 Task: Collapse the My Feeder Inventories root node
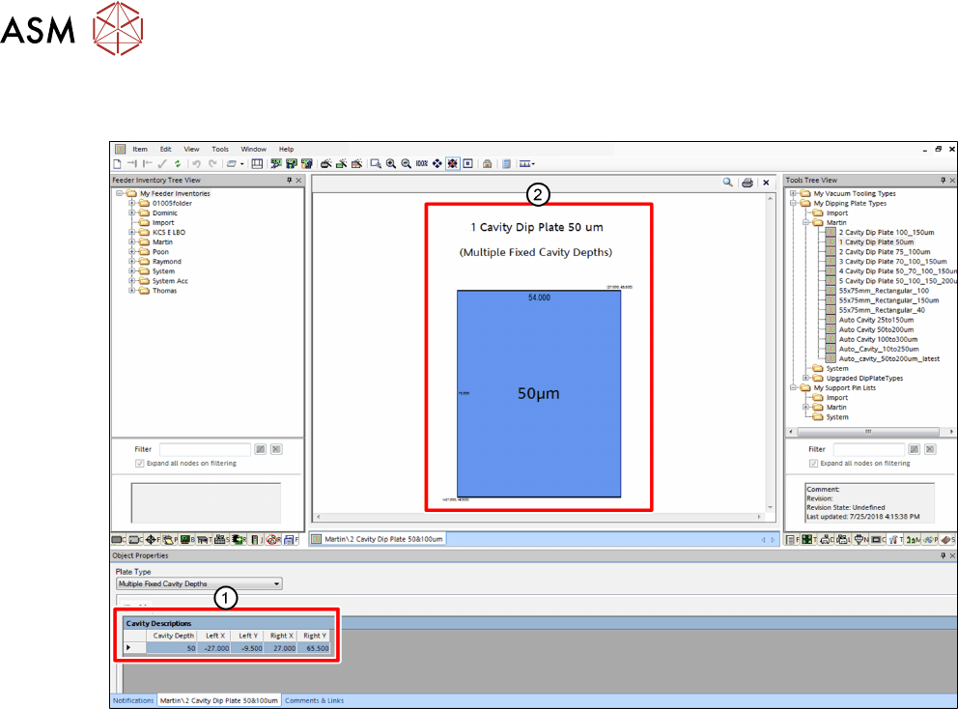[x=120, y=194]
